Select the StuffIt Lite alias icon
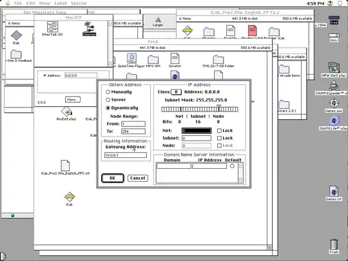348x261 pixels. point(334,121)
